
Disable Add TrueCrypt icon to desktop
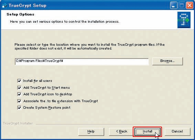pos(19,94)
